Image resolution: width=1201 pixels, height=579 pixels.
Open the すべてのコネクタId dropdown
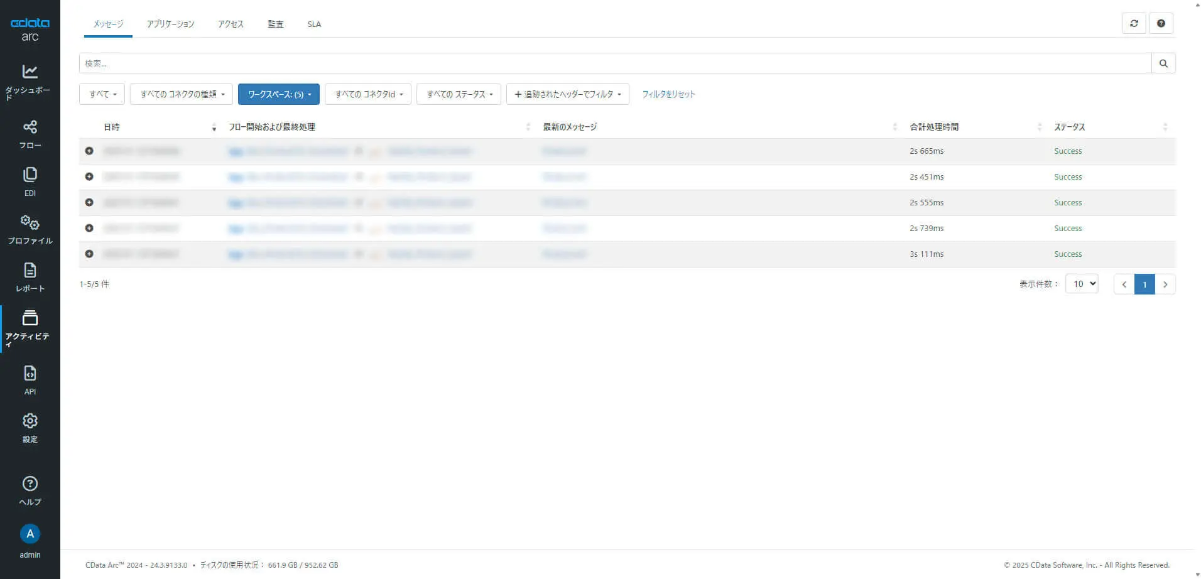click(368, 94)
